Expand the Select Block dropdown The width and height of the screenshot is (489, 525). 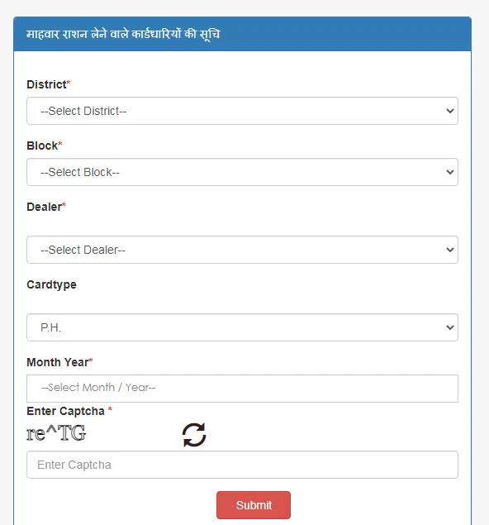(x=242, y=172)
